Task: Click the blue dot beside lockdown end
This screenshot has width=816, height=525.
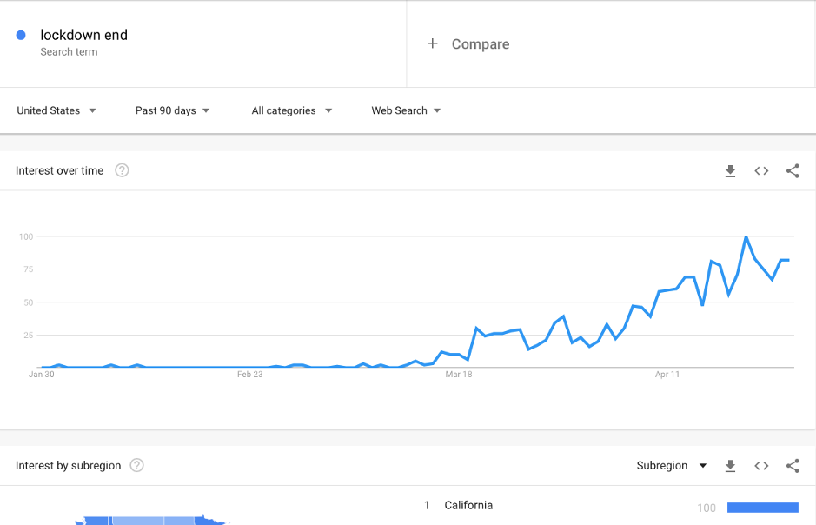Action: pyautogui.click(x=21, y=36)
